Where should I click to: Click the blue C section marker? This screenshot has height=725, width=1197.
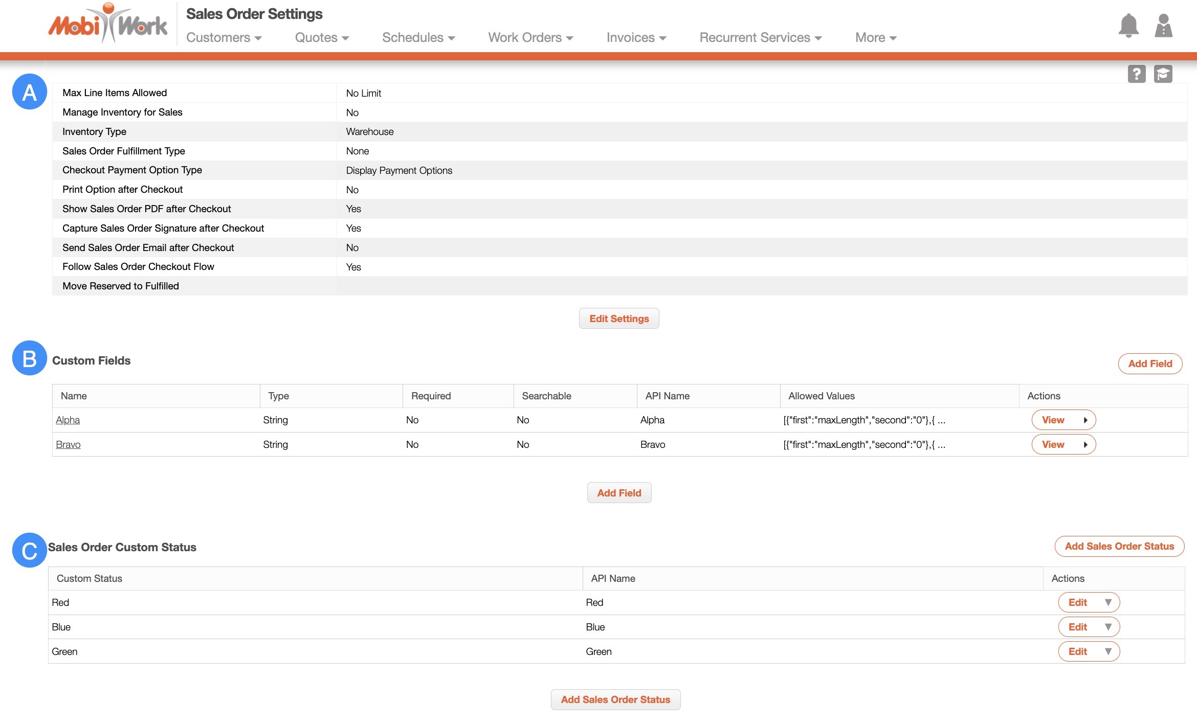(x=30, y=551)
